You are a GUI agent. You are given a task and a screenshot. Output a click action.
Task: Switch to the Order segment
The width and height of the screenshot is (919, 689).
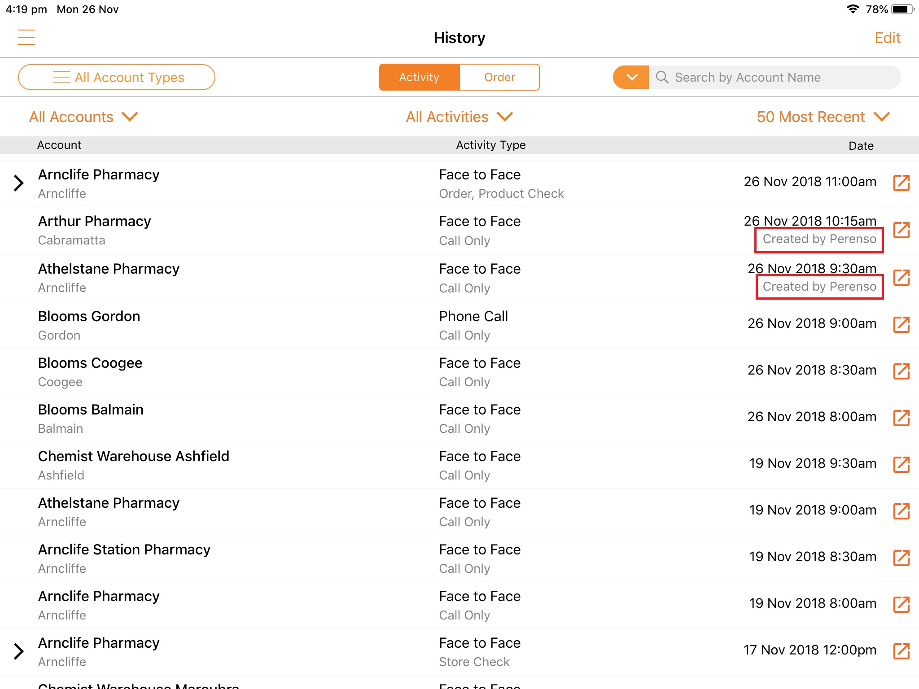point(499,77)
